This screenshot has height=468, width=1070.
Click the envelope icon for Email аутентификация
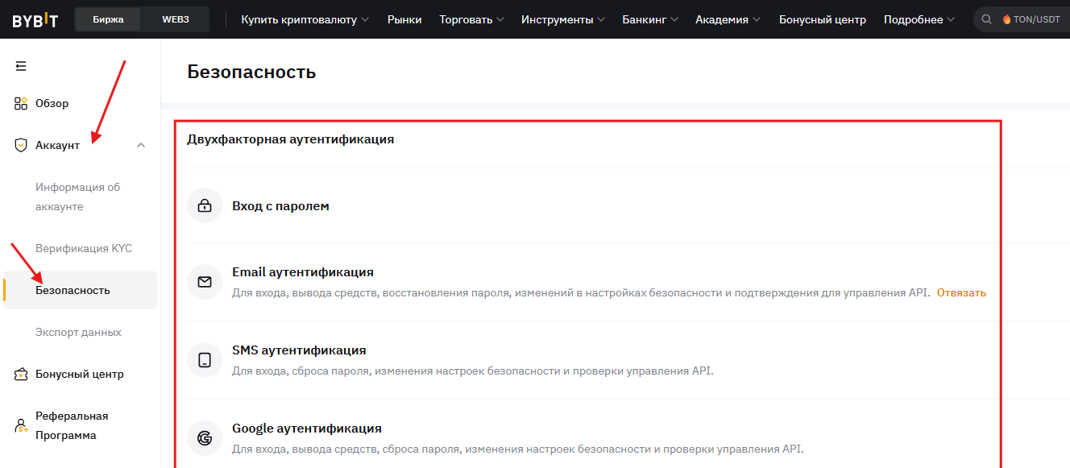click(205, 282)
